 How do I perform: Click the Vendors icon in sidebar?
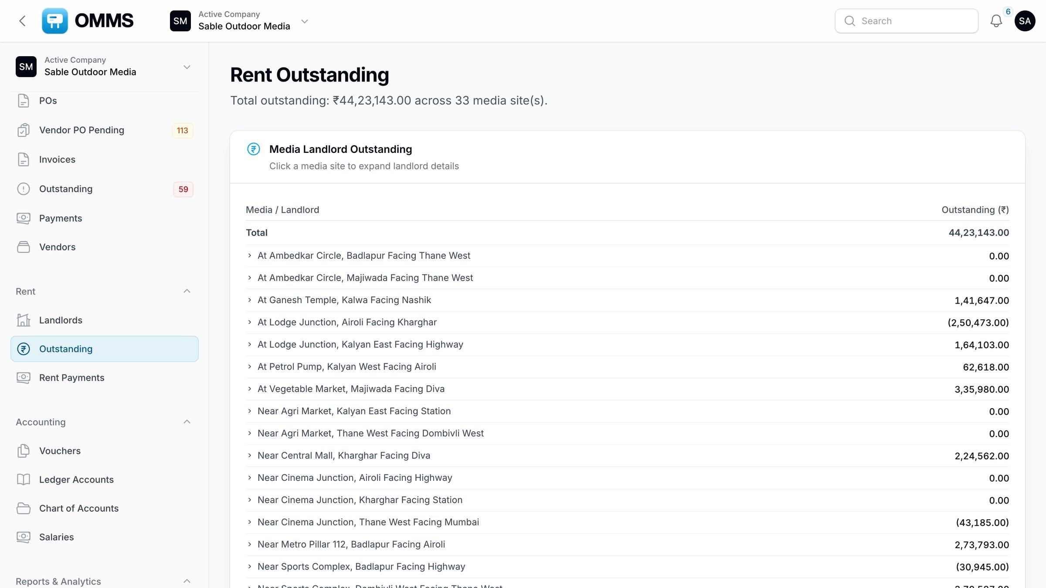click(24, 247)
